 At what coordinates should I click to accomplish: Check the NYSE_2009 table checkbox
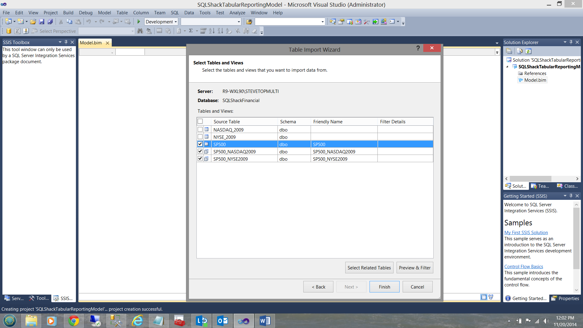pos(200,137)
